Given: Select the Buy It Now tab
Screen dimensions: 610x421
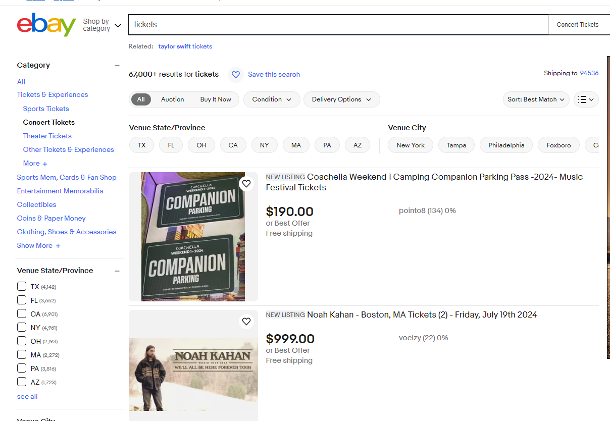Looking at the screenshot, I should tap(216, 99).
